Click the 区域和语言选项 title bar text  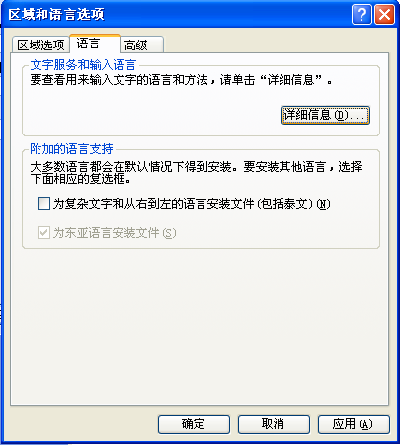[56, 14]
